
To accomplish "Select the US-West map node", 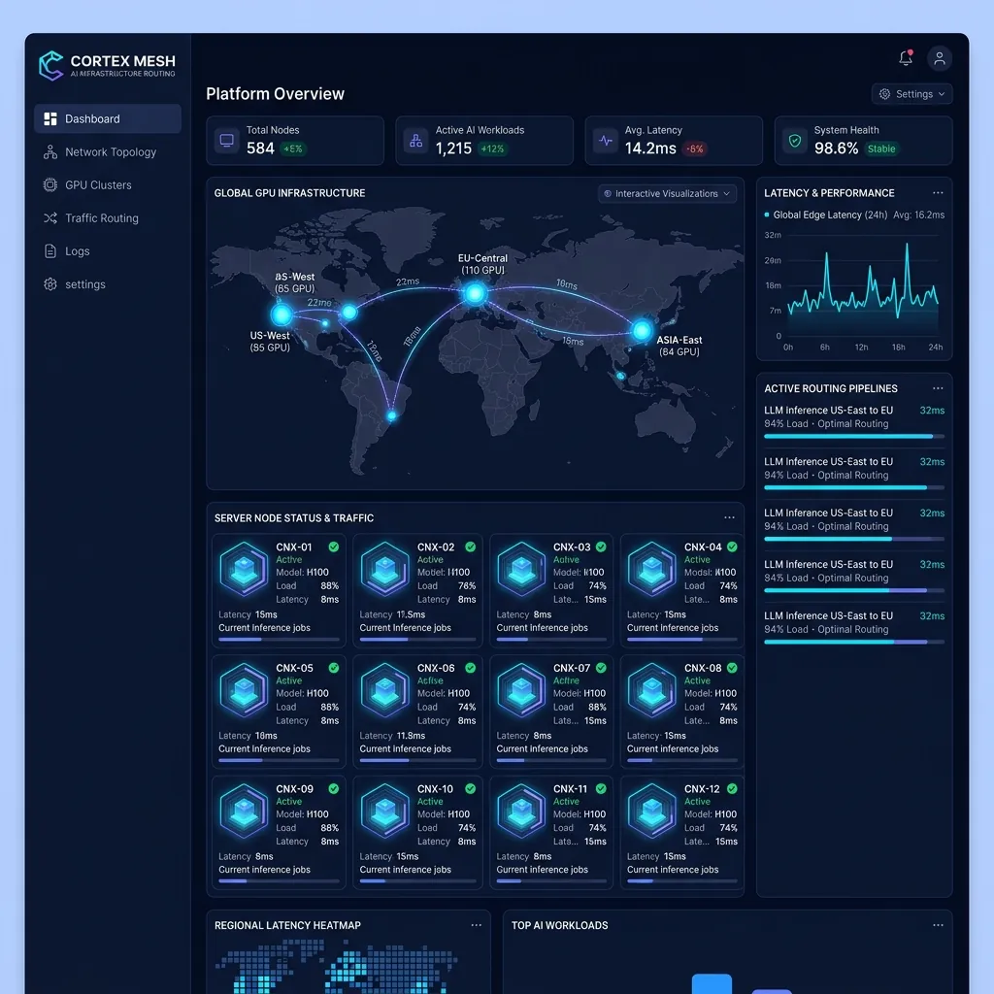I will coord(281,314).
